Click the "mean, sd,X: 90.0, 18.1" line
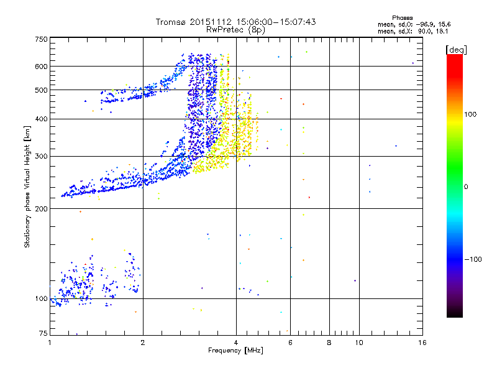Image resolution: width=497 pixels, height=373 pixels. point(413,32)
